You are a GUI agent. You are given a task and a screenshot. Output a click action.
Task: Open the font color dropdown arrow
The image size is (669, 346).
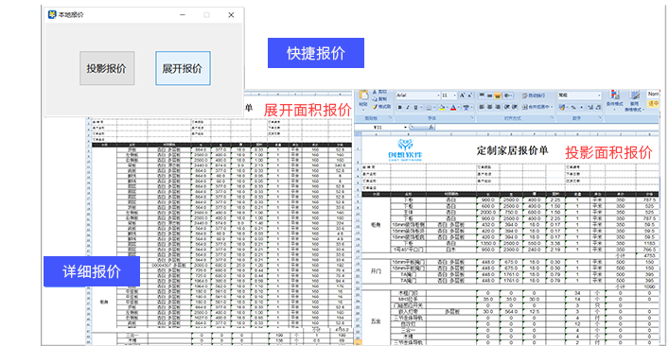pos(459,107)
